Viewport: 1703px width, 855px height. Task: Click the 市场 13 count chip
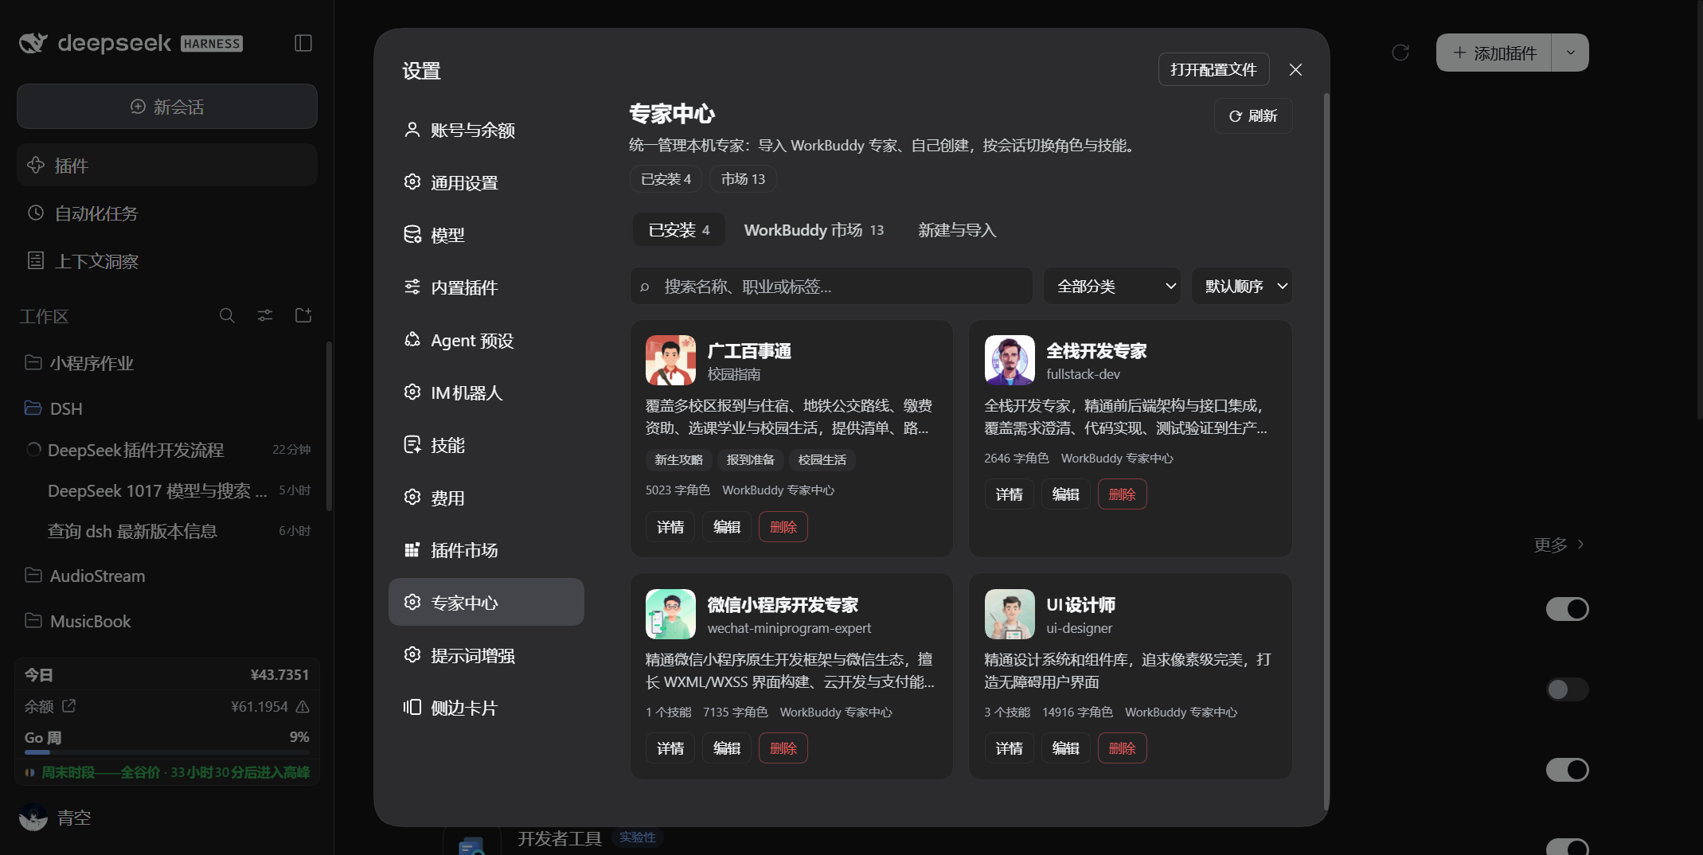coord(743,179)
